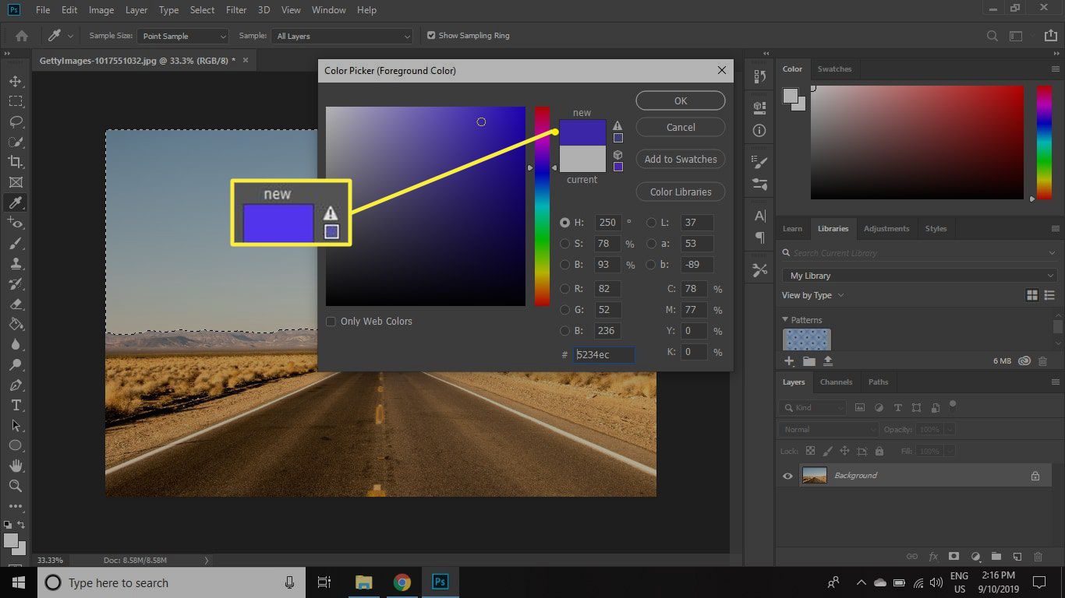Select the Paint Bucket tool
This screenshot has width=1065, height=598.
[15, 324]
